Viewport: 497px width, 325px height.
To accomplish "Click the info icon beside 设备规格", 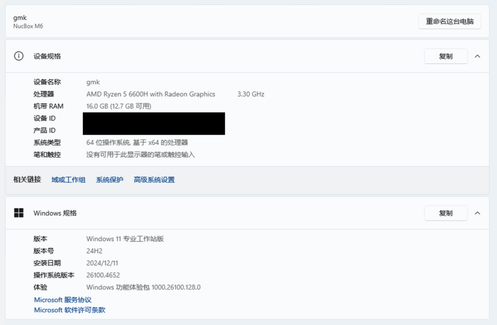I will (x=19, y=56).
